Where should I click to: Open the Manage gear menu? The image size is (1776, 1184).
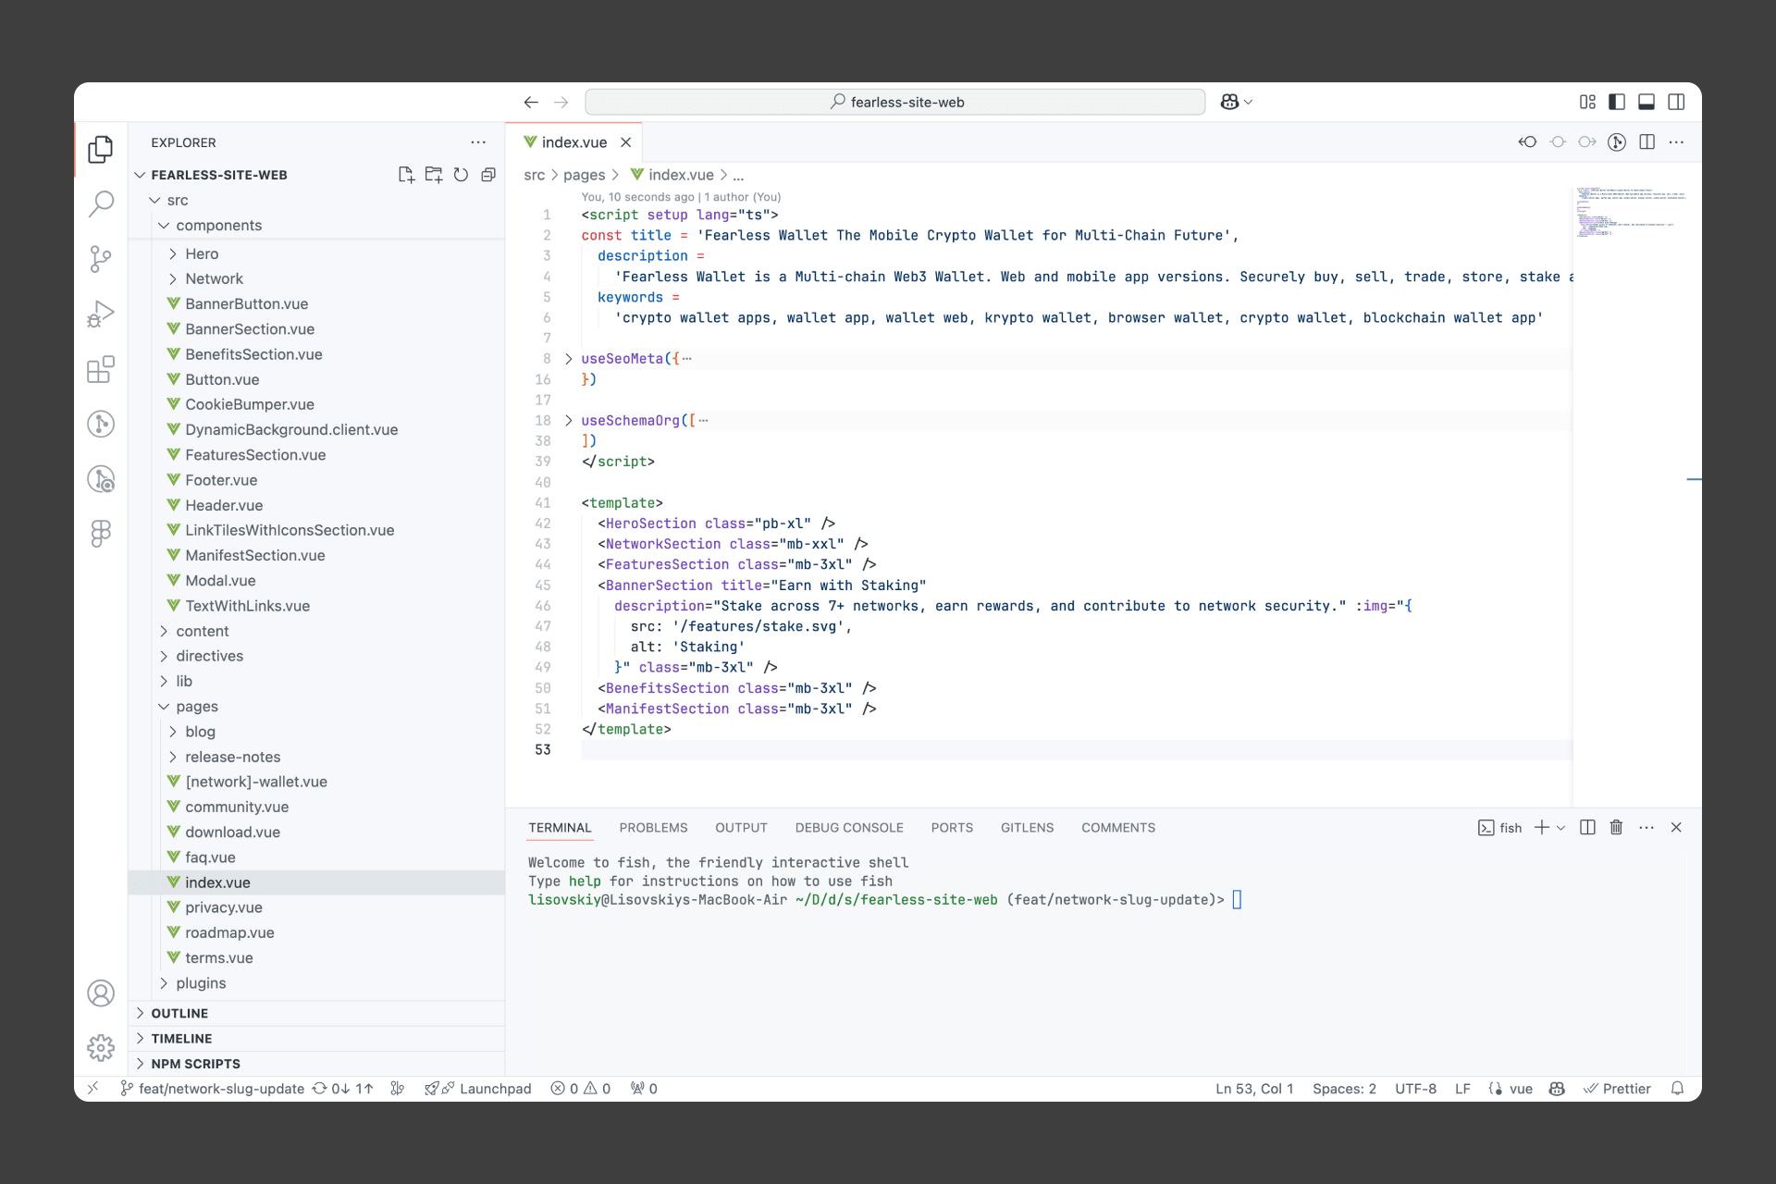[x=101, y=1048]
